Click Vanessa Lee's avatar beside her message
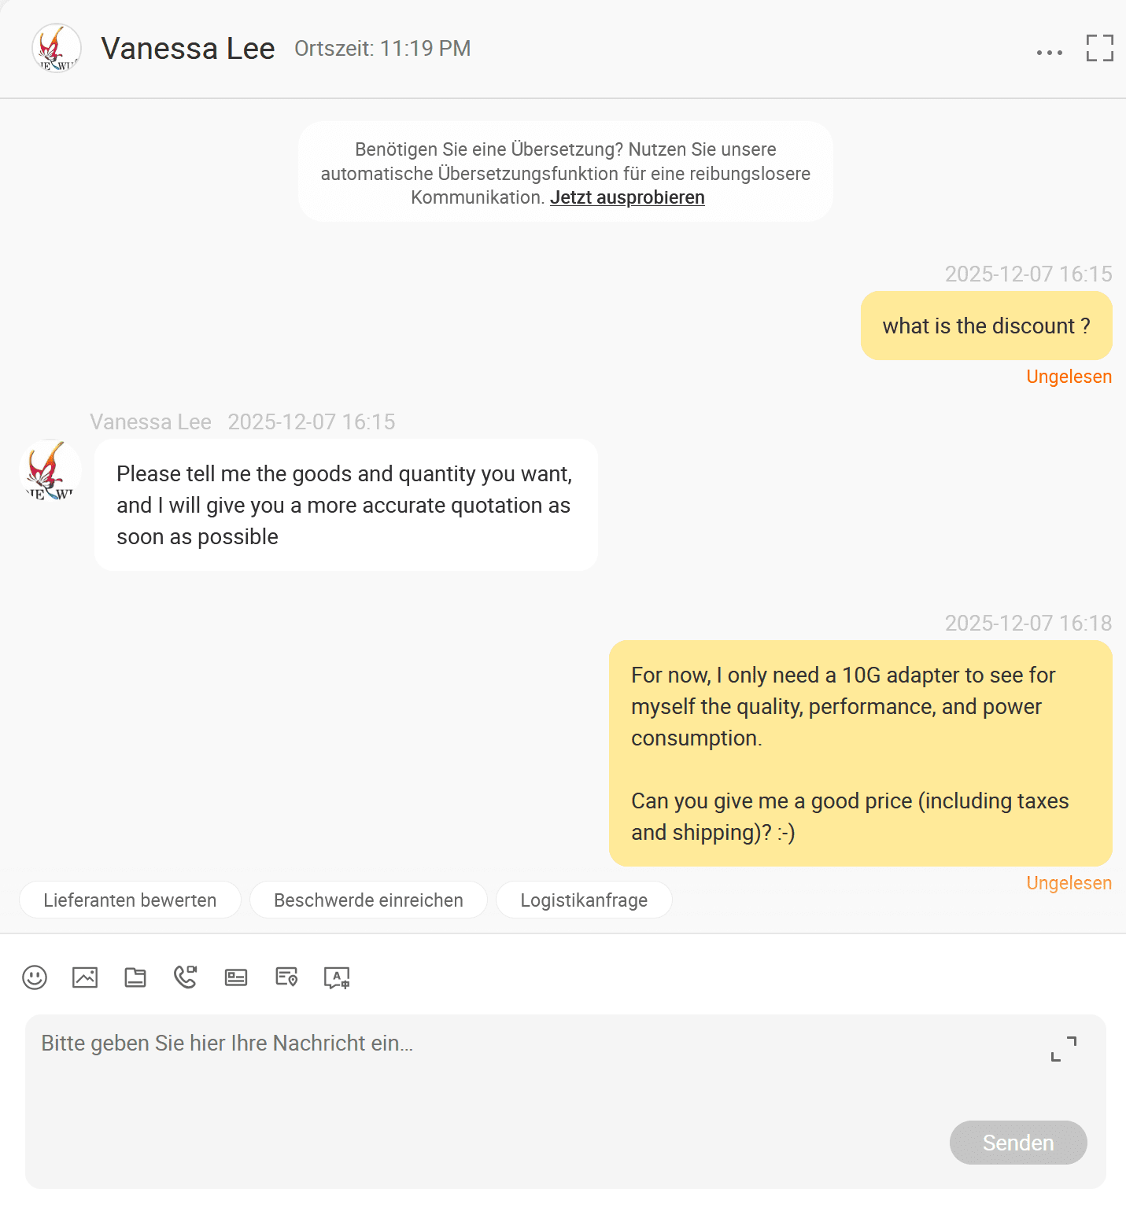This screenshot has height=1211, width=1126. point(50,470)
